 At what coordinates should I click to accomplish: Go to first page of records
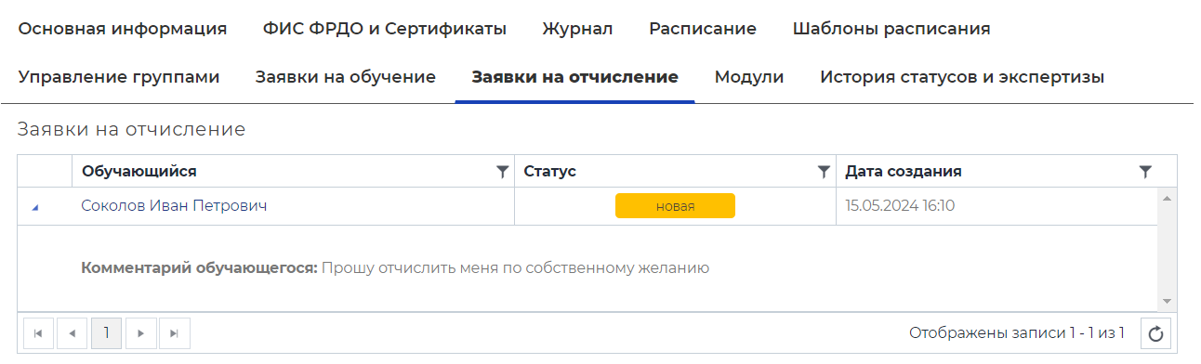(x=38, y=332)
